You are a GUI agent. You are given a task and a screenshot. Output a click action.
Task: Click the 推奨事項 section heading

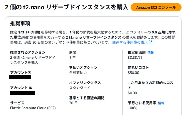click(20, 23)
